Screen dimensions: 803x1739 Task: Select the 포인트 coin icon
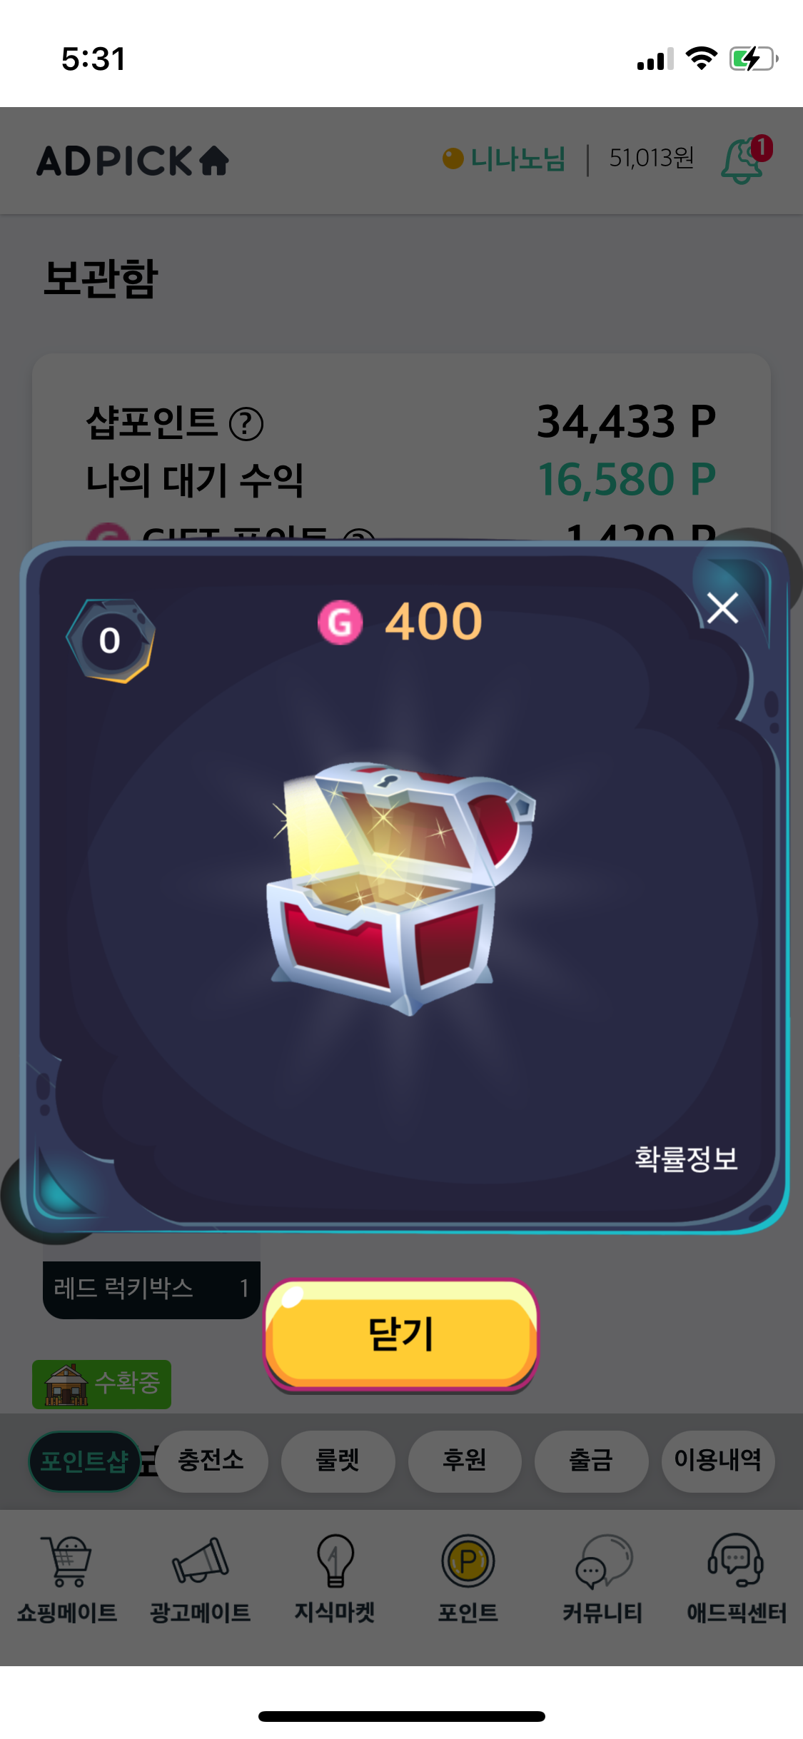point(468,1561)
